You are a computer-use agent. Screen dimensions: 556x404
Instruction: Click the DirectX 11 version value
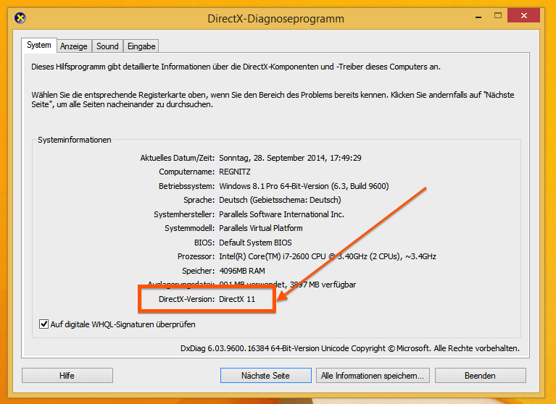click(x=237, y=299)
